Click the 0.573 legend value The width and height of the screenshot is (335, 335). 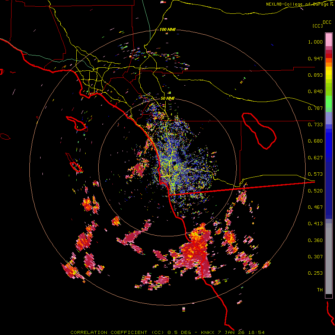point(315,174)
